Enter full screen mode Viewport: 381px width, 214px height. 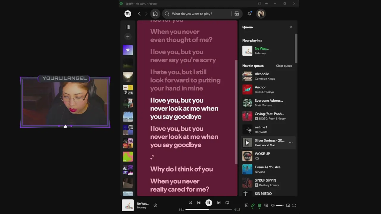(x=294, y=205)
